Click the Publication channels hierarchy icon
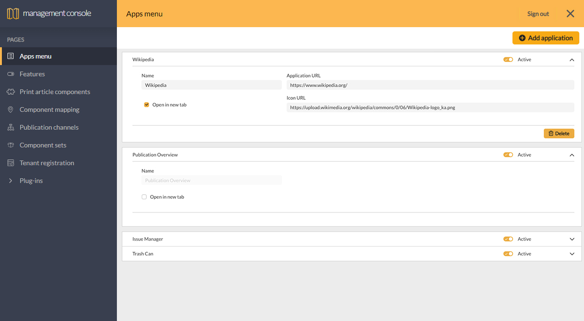 point(10,127)
